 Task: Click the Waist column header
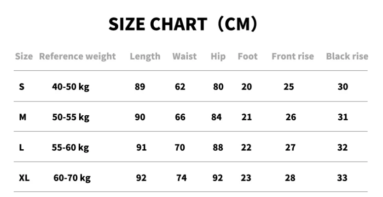[184, 56]
